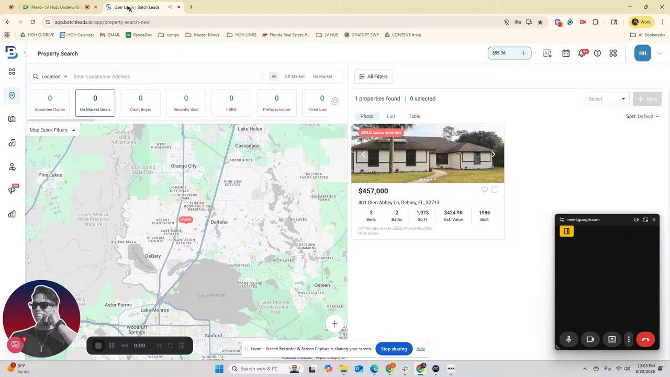Toggle the Recently Sold quick filter

[186, 103]
